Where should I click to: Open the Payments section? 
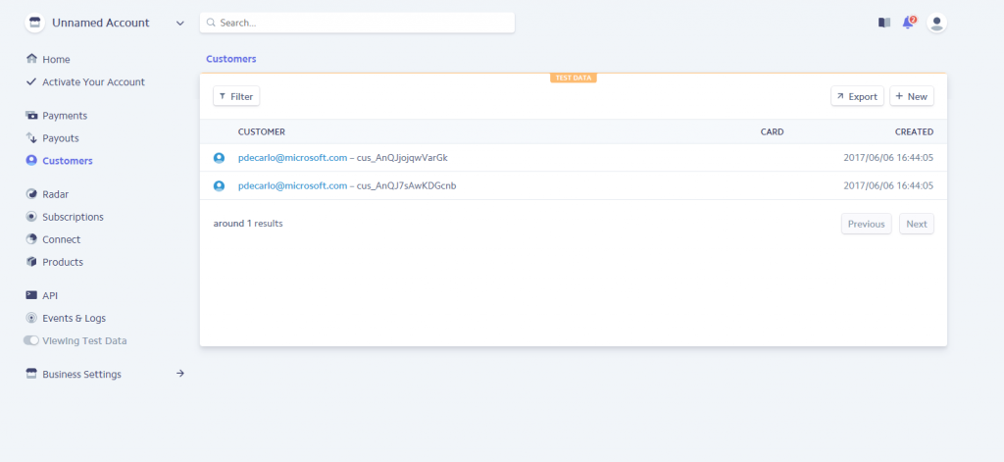[65, 116]
